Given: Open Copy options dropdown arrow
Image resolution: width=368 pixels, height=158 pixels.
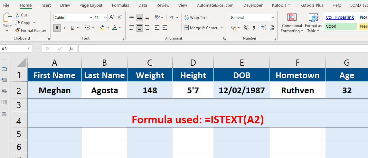Looking at the screenshot, I should tap(34, 23).
